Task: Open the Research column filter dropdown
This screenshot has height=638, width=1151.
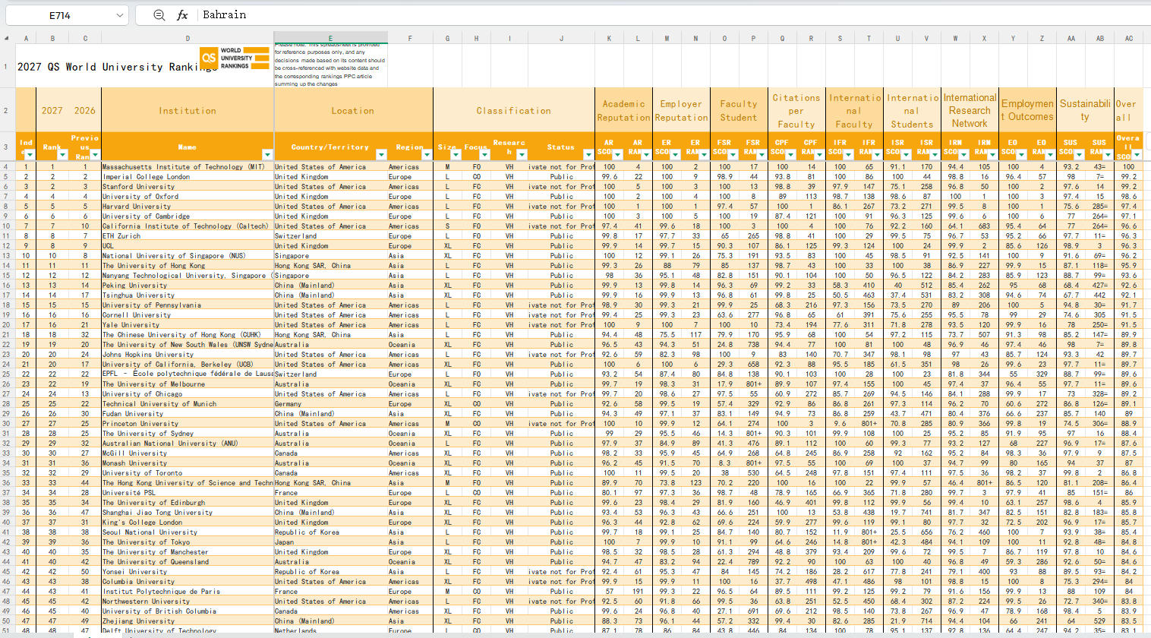Action: point(521,155)
